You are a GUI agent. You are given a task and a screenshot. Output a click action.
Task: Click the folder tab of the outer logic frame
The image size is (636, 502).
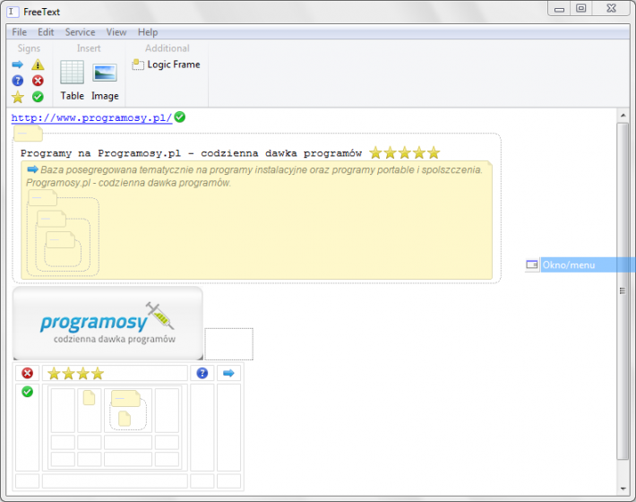point(28,133)
